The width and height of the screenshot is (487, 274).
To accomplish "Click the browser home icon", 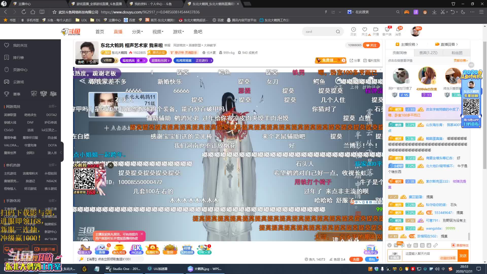I will 33,12.
